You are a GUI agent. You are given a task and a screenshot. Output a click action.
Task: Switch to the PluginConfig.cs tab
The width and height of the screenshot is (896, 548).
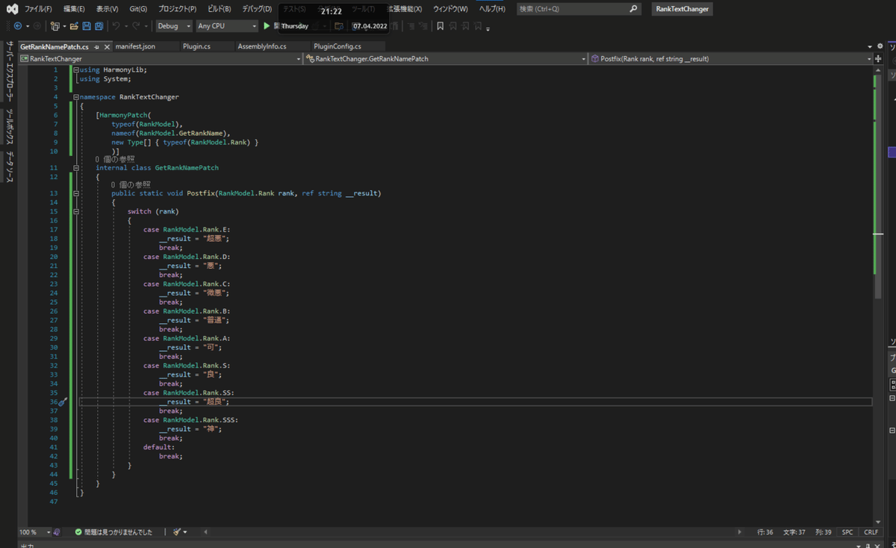click(337, 46)
